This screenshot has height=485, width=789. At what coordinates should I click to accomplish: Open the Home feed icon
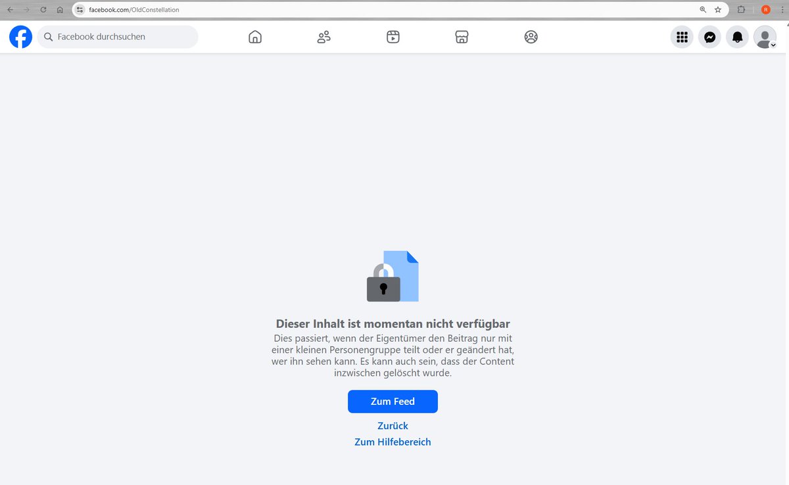[x=255, y=37]
